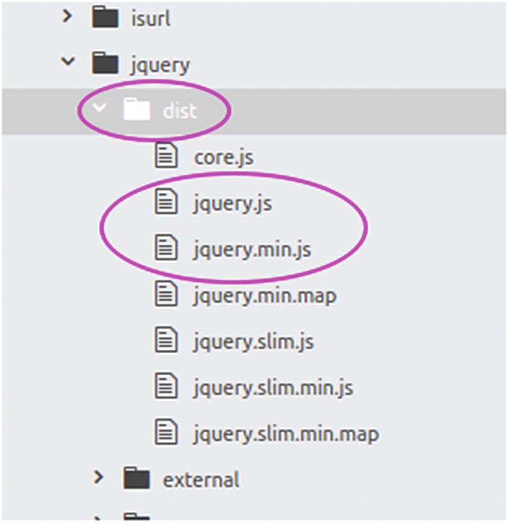Click the jquery.min.map file icon
This screenshot has width=510, height=524.
point(166,294)
